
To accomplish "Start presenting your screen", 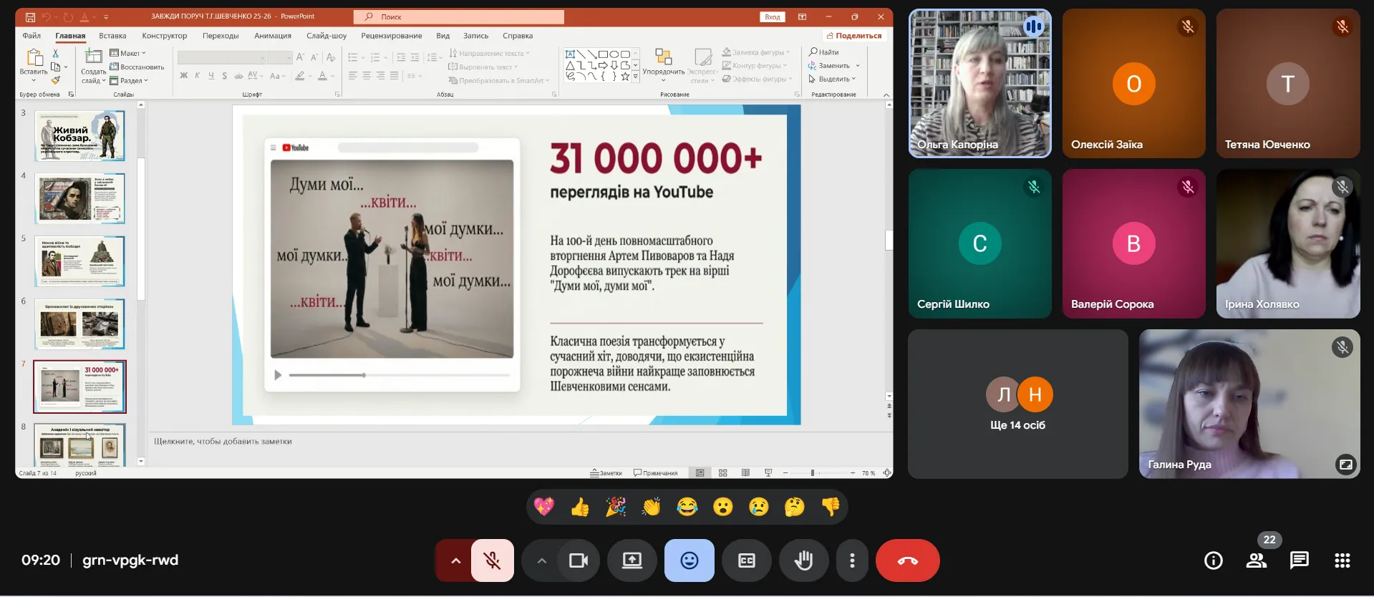I will 632,560.
